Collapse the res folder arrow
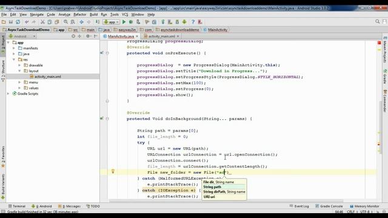 click(14, 59)
